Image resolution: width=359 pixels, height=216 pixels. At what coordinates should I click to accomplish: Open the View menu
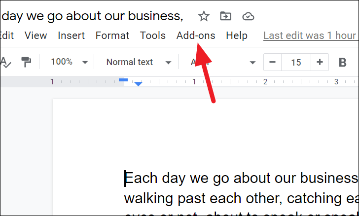pos(36,36)
